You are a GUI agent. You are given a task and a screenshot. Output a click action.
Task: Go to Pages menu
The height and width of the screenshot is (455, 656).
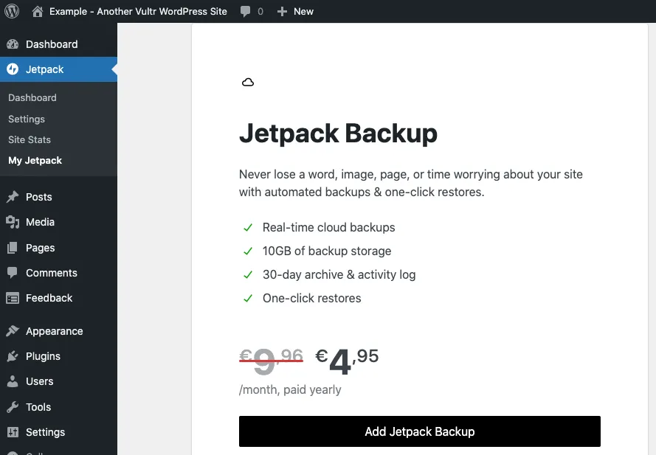[58, 248]
